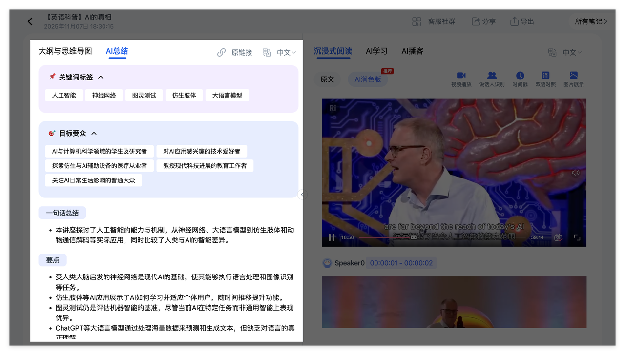Open the 客服社群 customer group
625x355 pixels.
[x=434, y=21]
